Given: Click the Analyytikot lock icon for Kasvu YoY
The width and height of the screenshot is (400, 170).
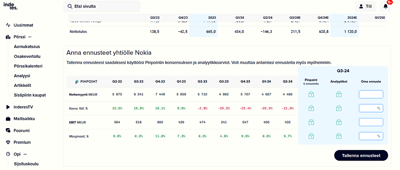Looking at the screenshot, I should [x=338, y=108].
